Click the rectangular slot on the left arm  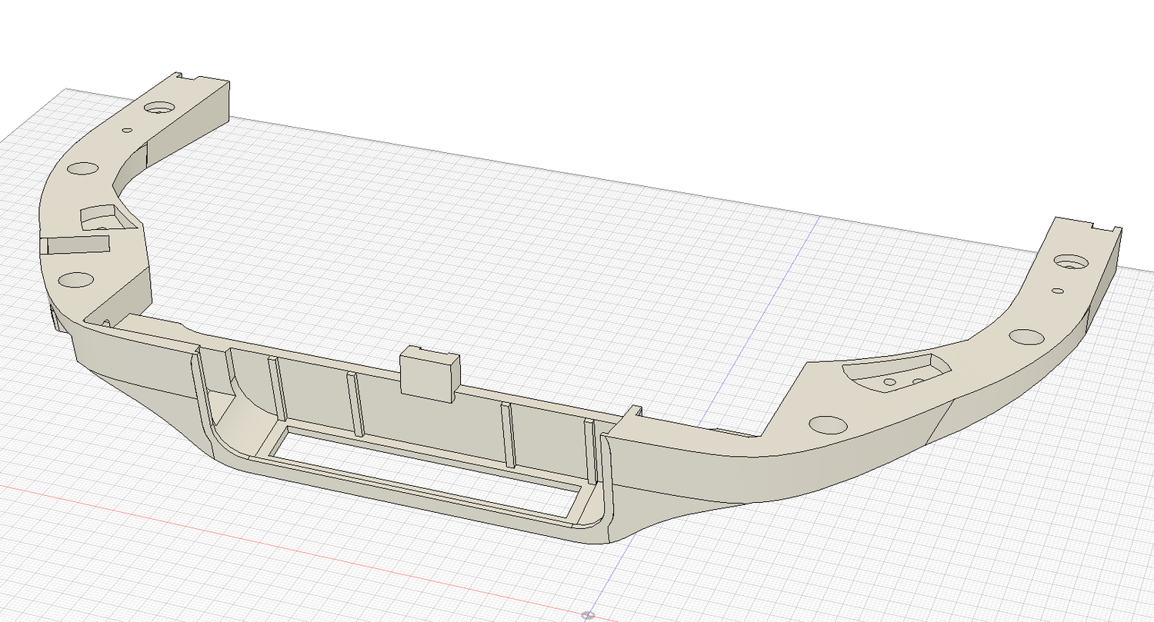point(77,244)
